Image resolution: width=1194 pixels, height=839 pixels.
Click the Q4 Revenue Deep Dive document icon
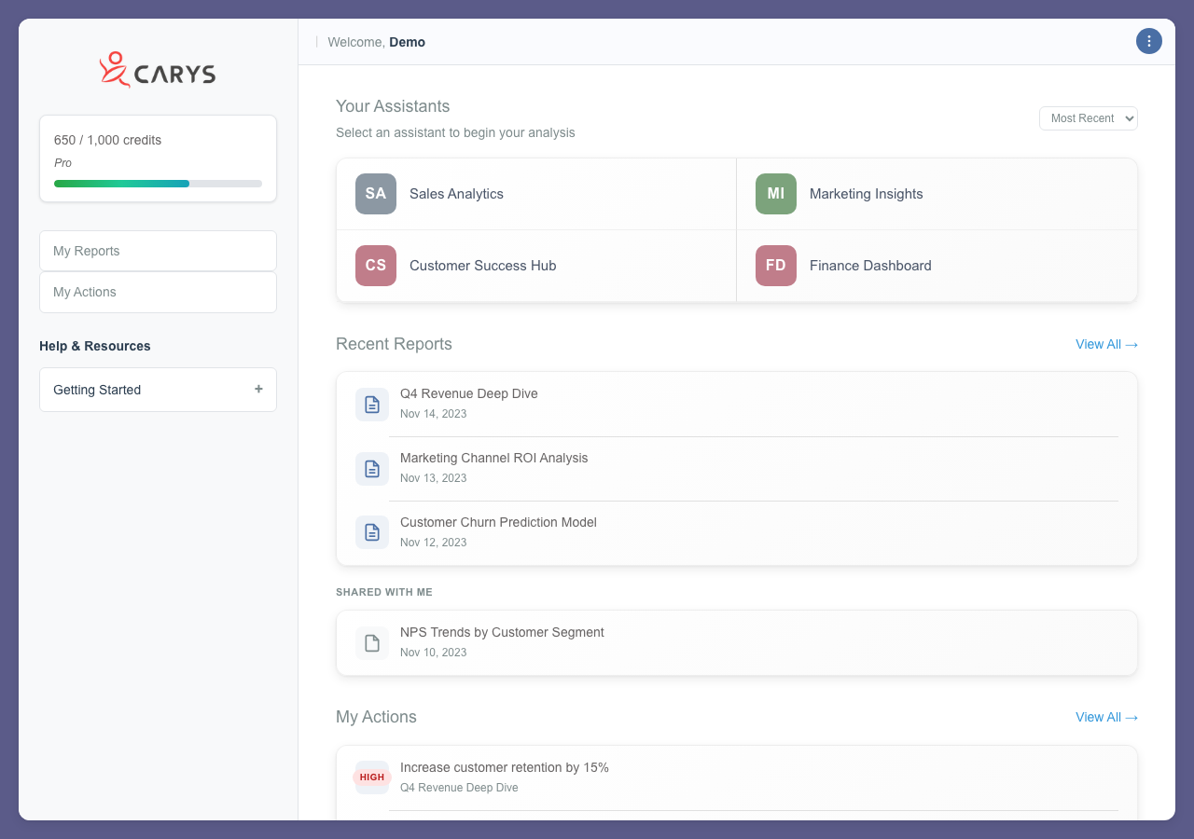pos(372,404)
